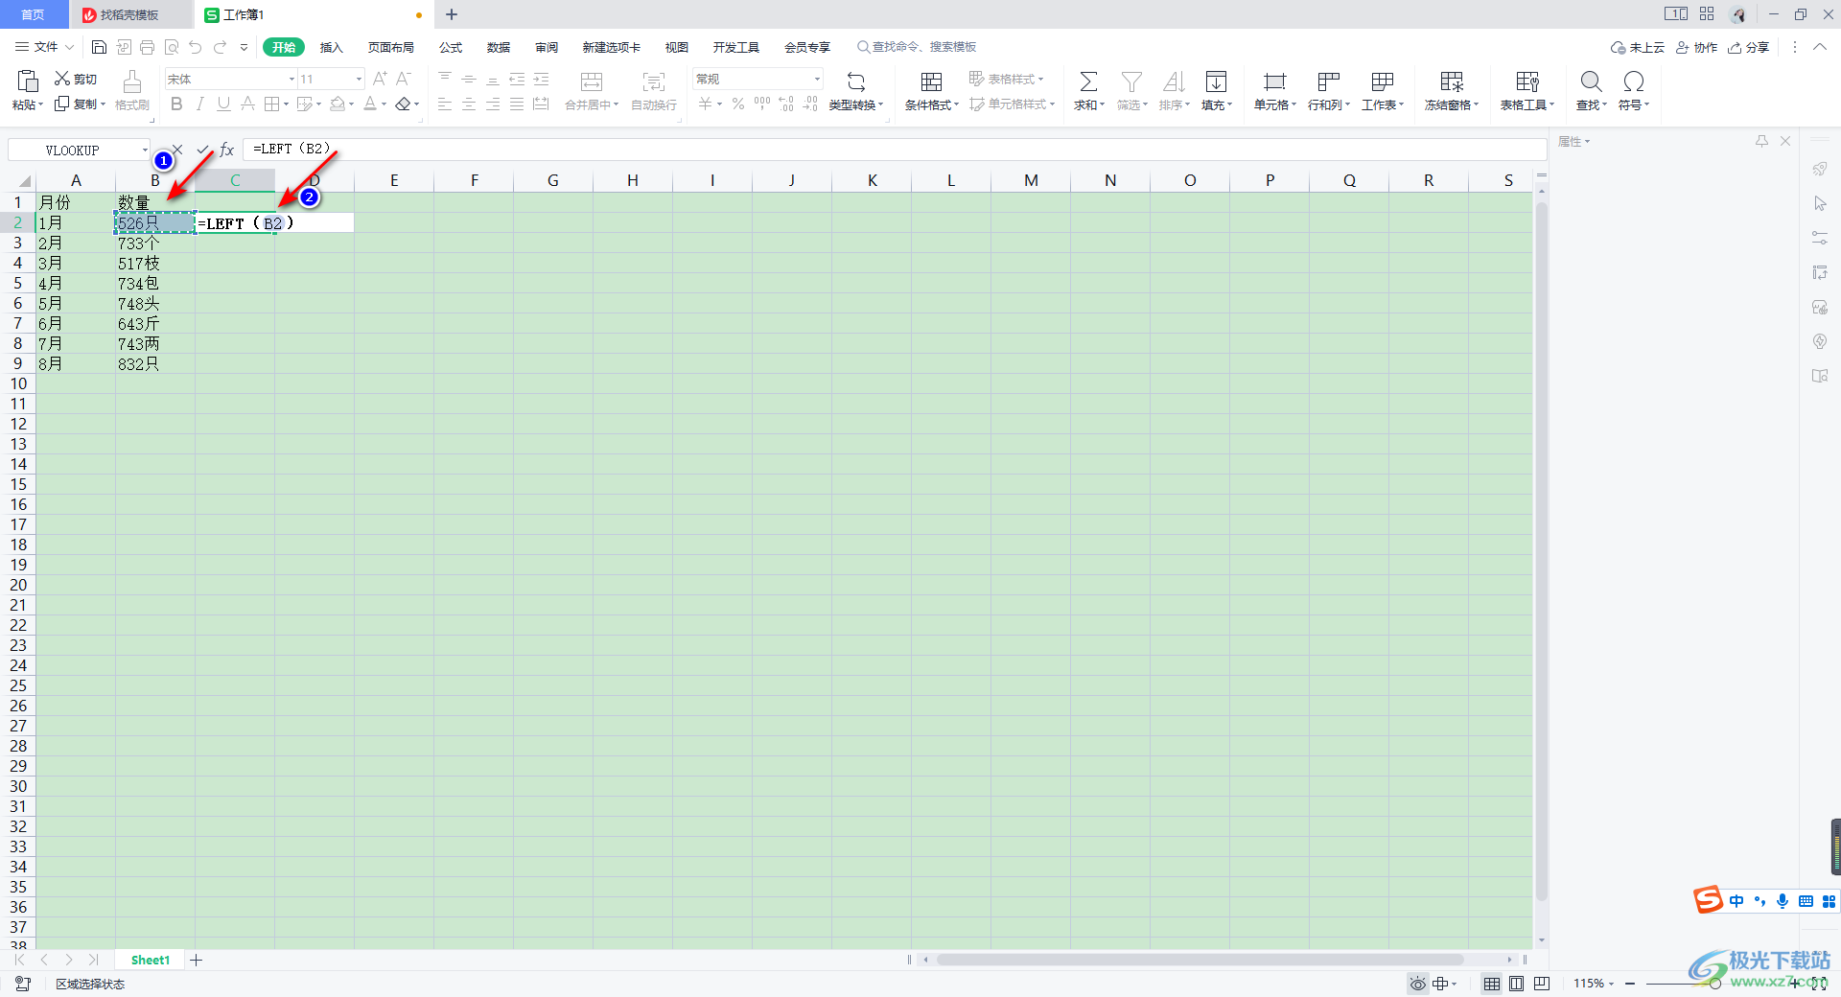Cancel formula entry with the X icon
1841x997 pixels.
click(177, 150)
